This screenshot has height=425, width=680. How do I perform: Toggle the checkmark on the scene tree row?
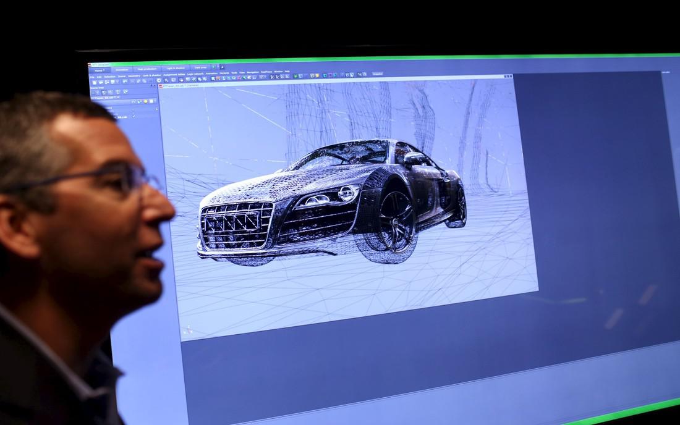click(x=134, y=116)
